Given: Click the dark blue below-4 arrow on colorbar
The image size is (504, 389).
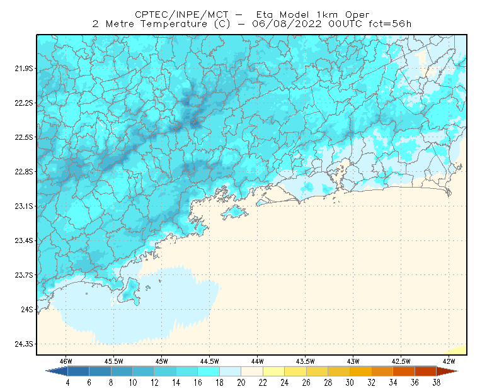Looking at the screenshot, I should (x=57, y=371).
